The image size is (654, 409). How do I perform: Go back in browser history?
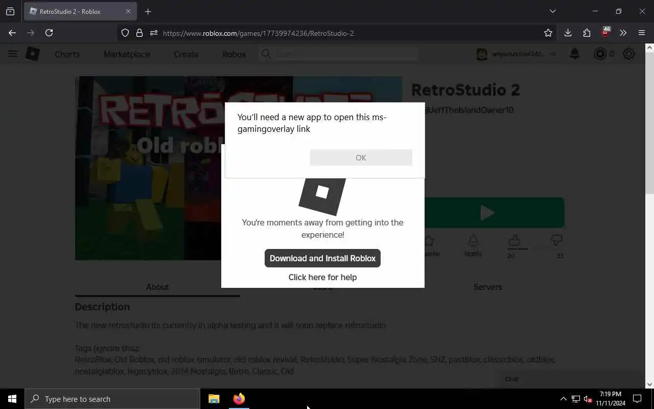click(x=12, y=33)
